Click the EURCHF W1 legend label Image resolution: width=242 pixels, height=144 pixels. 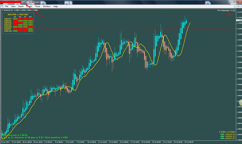230,139
